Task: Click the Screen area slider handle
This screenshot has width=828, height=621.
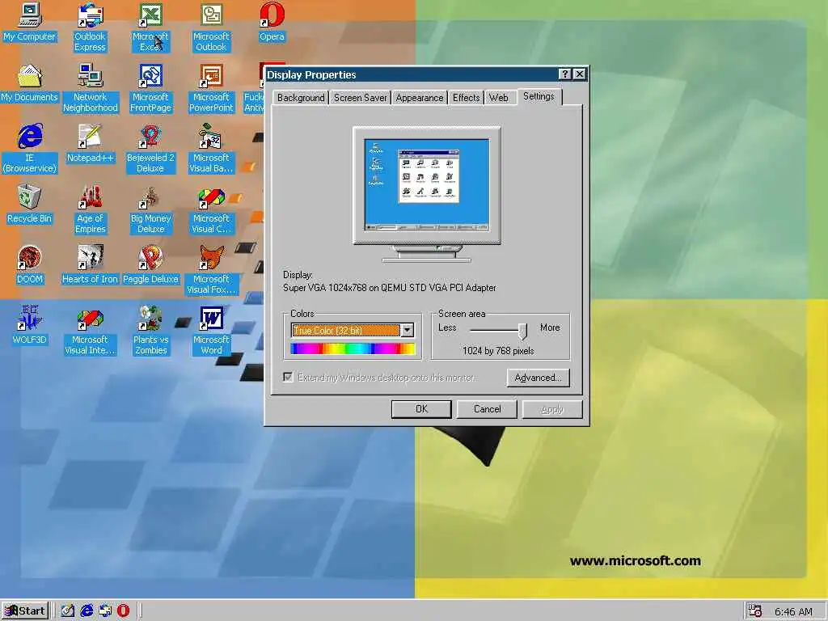Action: 522,331
